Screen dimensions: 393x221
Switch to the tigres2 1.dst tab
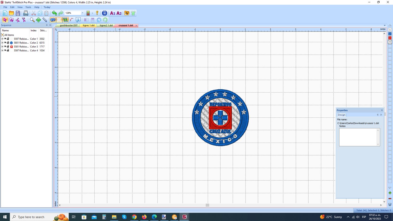[106, 25]
